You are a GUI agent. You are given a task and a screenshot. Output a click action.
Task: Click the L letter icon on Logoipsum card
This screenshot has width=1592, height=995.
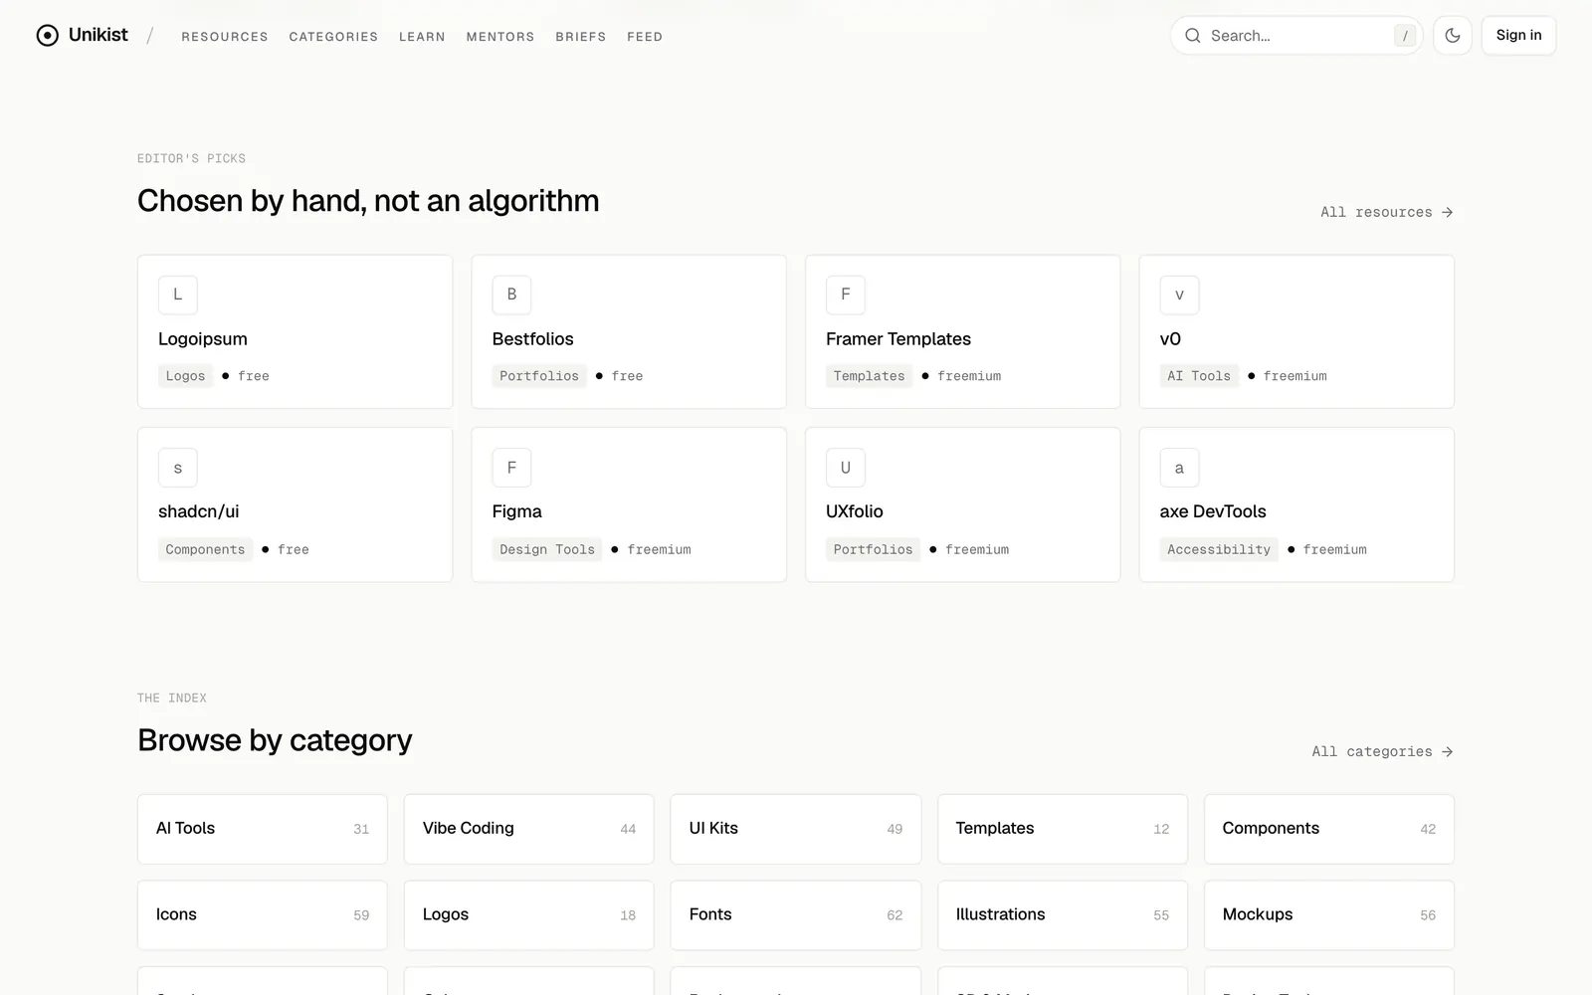point(178,295)
